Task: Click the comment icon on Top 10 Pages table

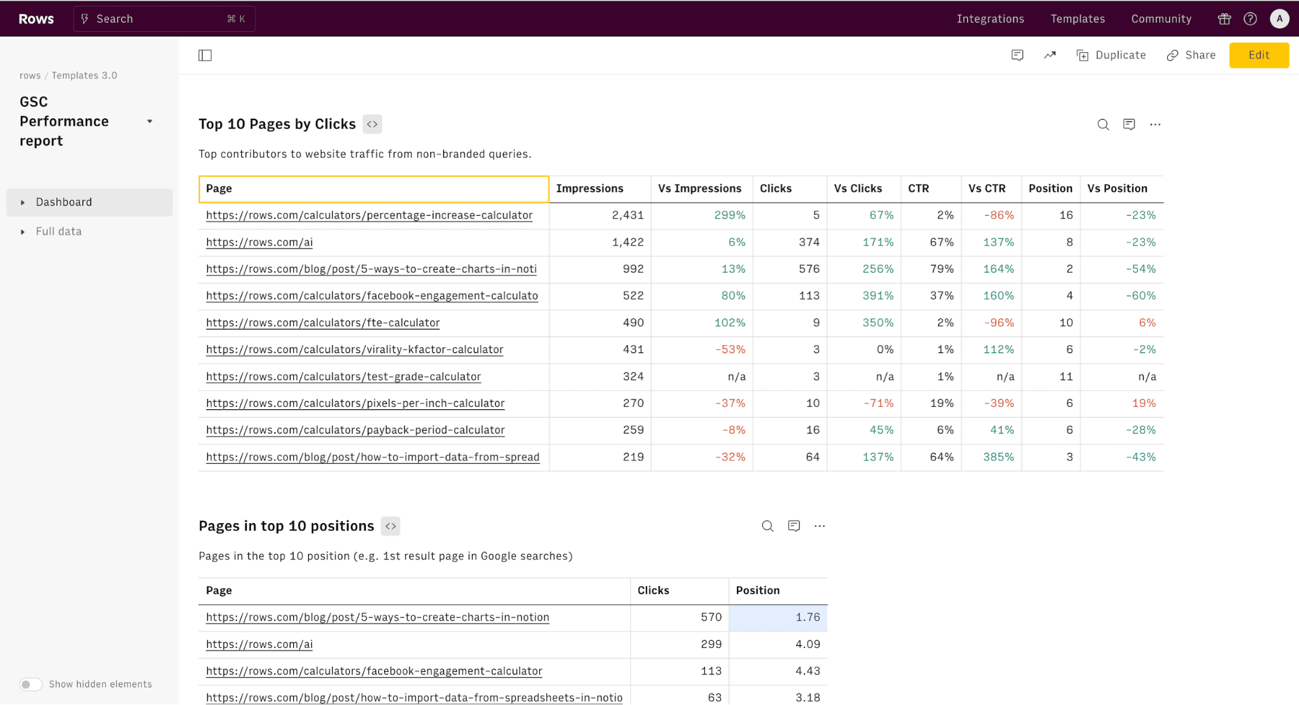Action: (x=1129, y=123)
